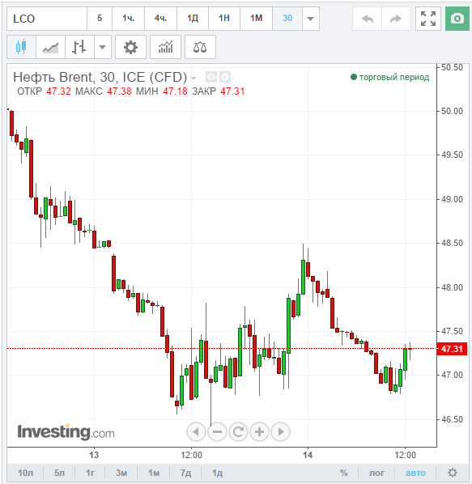Select the candlestick chart style icon
The width and height of the screenshot is (472, 484).
(x=21, y=47)
